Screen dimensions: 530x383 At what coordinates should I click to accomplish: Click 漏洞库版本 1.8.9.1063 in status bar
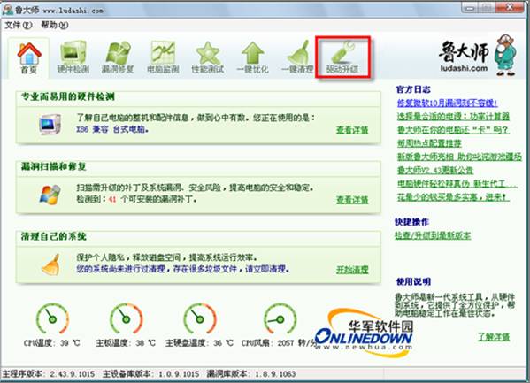251,374
